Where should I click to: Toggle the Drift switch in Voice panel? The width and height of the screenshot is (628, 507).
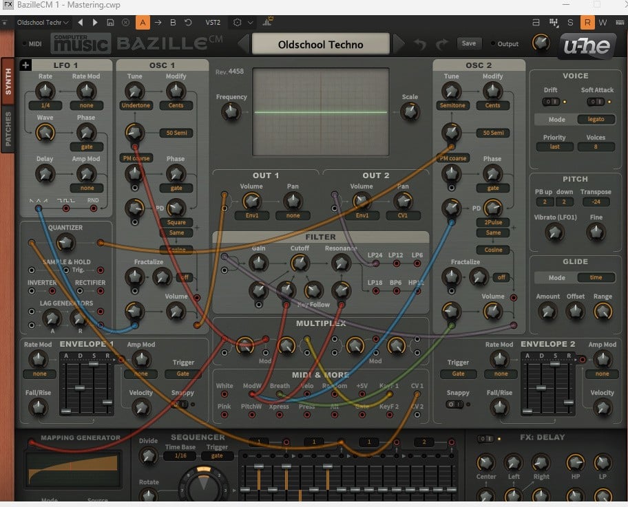tap(550, 102)
